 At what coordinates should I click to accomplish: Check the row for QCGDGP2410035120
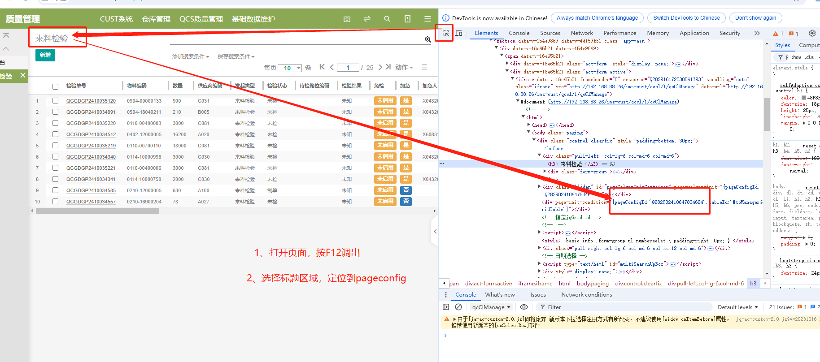55,101
